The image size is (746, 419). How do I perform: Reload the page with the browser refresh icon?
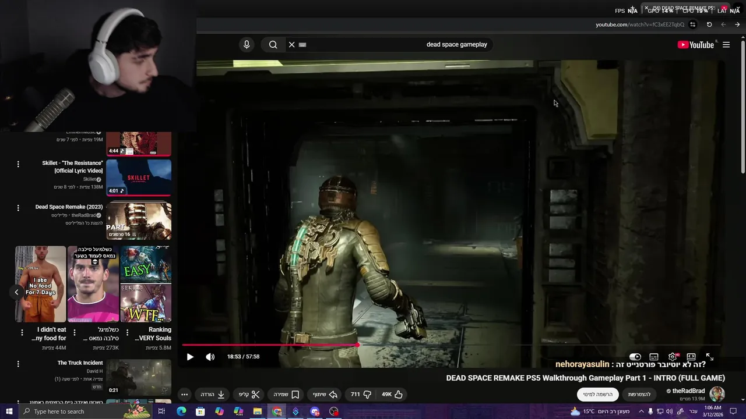(x=709, y=24)
